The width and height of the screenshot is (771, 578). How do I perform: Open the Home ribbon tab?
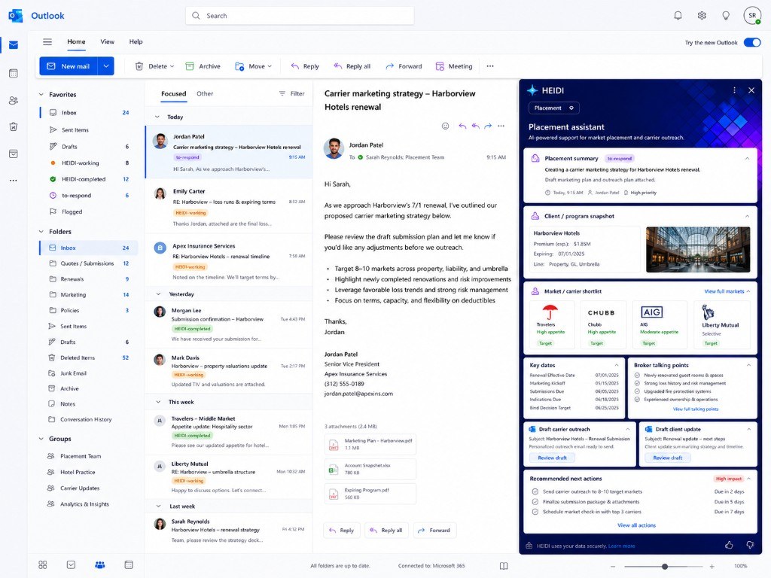click(76, 42)
